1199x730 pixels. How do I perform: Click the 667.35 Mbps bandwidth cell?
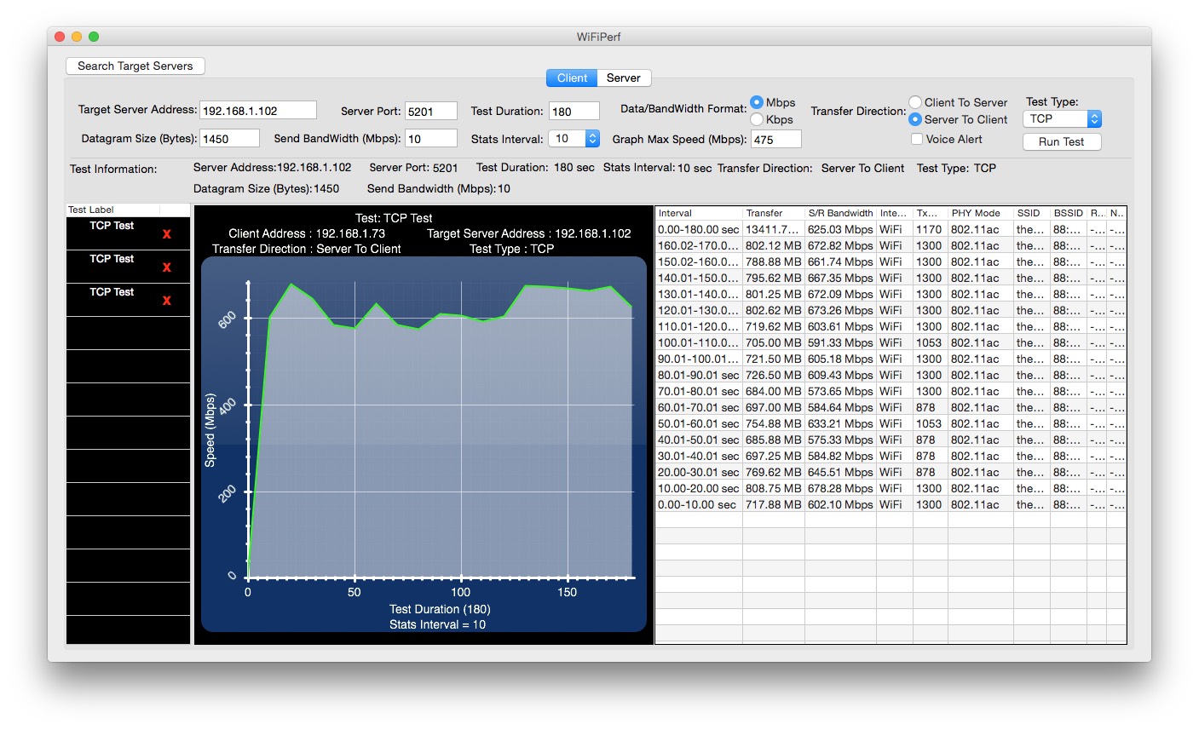point(841,278)
